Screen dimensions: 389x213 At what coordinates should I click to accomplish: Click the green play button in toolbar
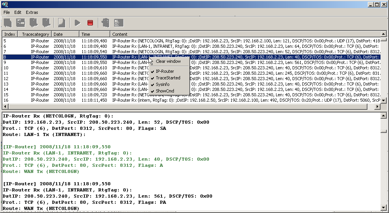[x=77, y=23]
